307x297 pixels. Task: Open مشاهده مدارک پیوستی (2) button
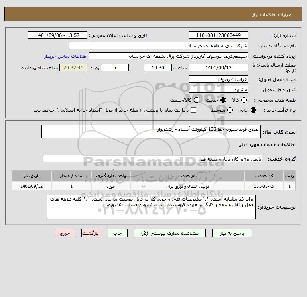pyautogui.click(x=170, y=233)
